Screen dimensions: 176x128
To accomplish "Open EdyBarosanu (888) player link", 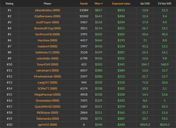I will (x=47, y=16).
